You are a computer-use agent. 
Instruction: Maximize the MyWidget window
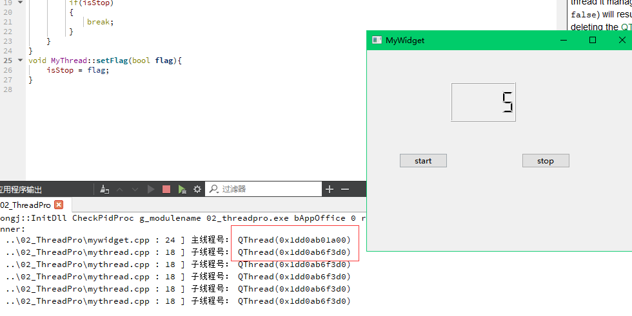(593, 40)
